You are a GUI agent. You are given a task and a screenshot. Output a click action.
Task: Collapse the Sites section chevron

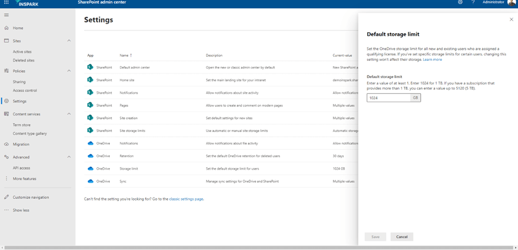(69, 41)
